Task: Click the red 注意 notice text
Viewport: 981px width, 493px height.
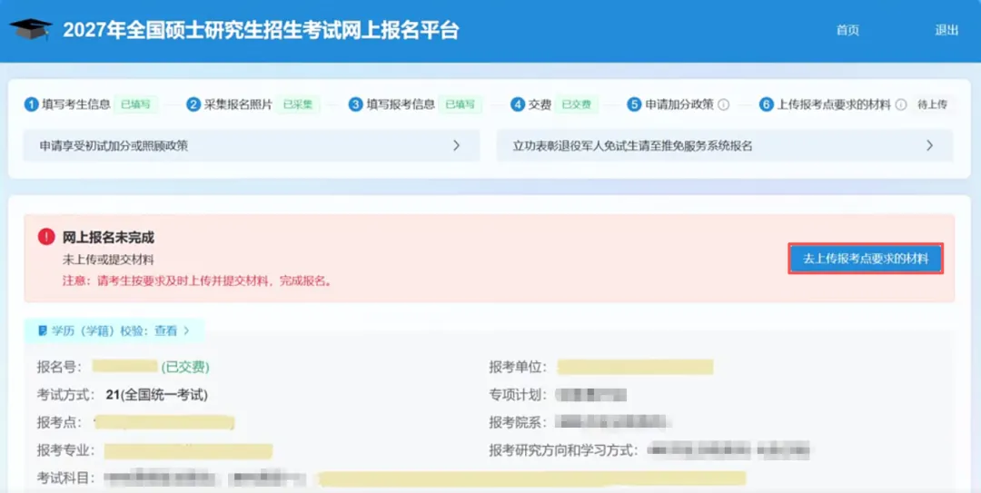Action: 197,281
